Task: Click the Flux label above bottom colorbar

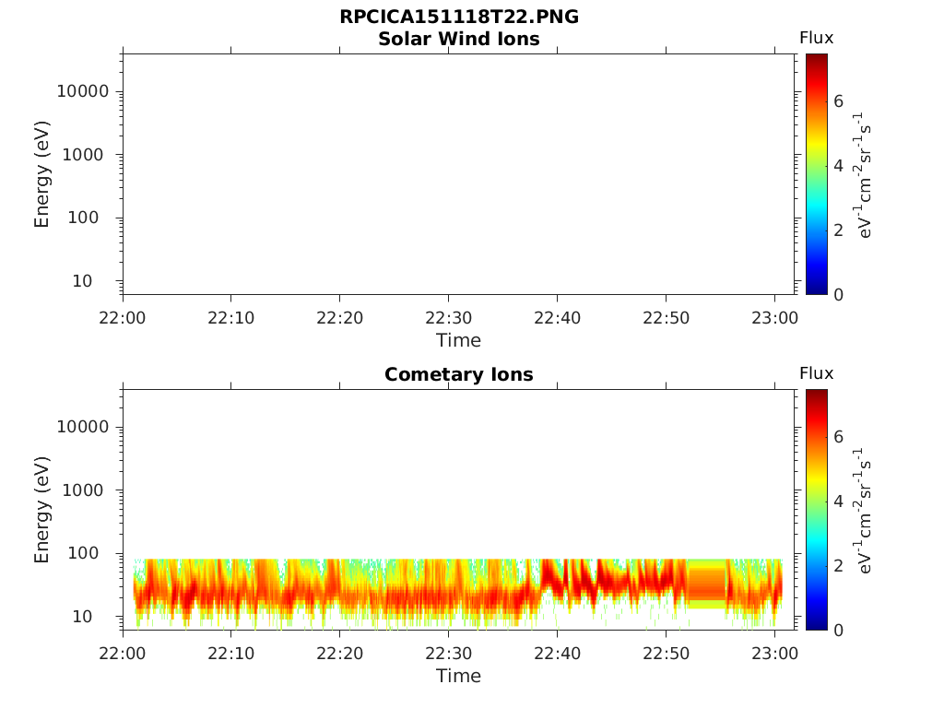Action: (x=817, y=373)
